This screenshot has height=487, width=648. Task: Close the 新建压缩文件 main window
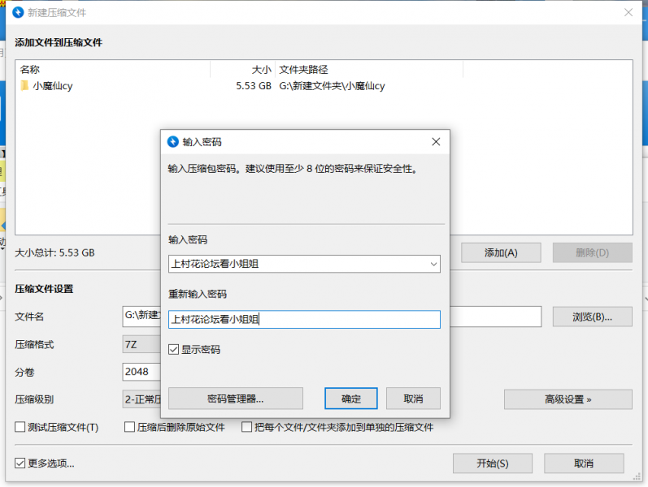[627, 13]
